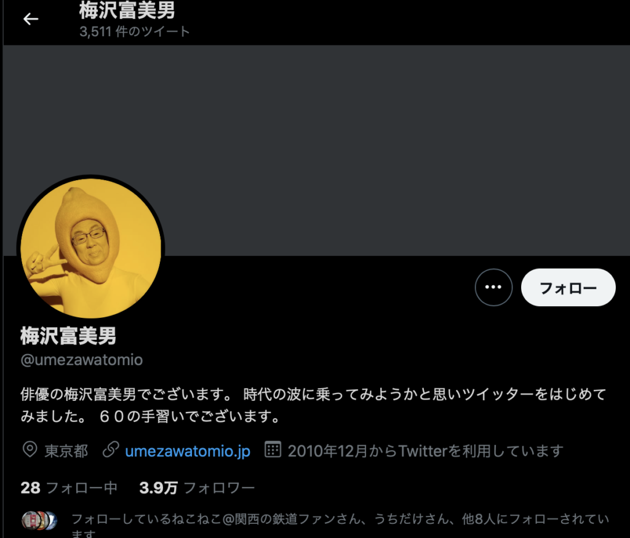Click the @umezawatomio handle text

click(82, 360)
